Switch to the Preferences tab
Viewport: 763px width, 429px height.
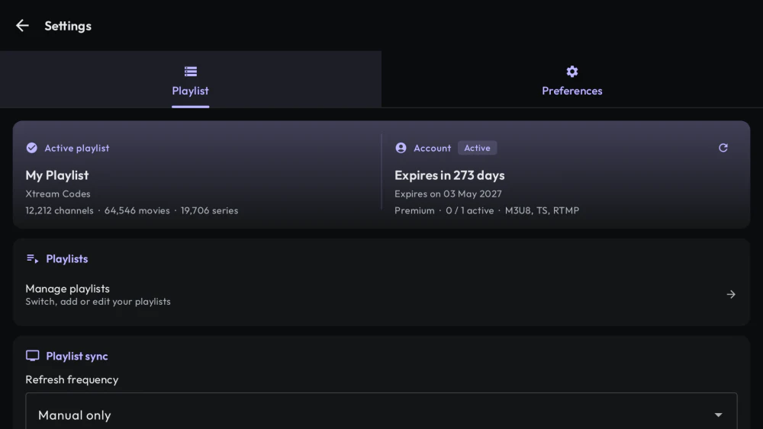[x=572, y=80]
